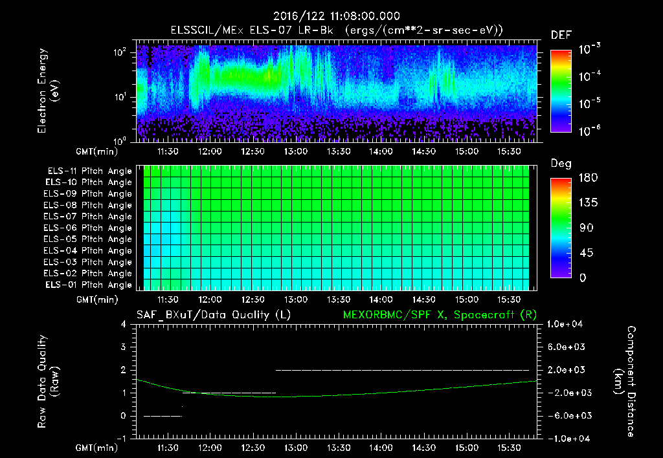Viewport: 663px width, 458px height.
Task: Click the 10^0 tick on electron energy axis
Action: tap(120, 140)
